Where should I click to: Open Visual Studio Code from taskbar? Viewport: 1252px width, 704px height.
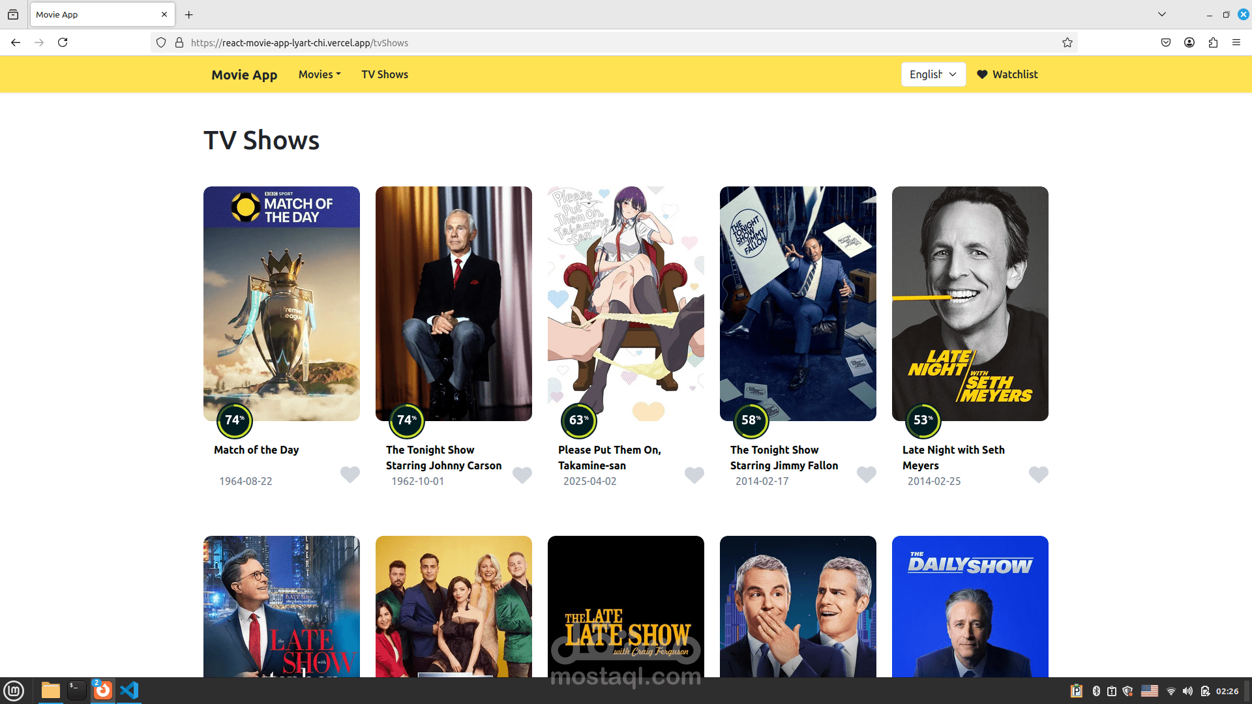pyautogui.click(x=129, y=690)
